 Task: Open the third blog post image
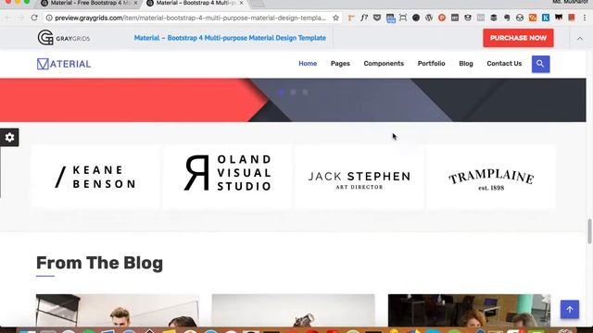tap(469, 311)
